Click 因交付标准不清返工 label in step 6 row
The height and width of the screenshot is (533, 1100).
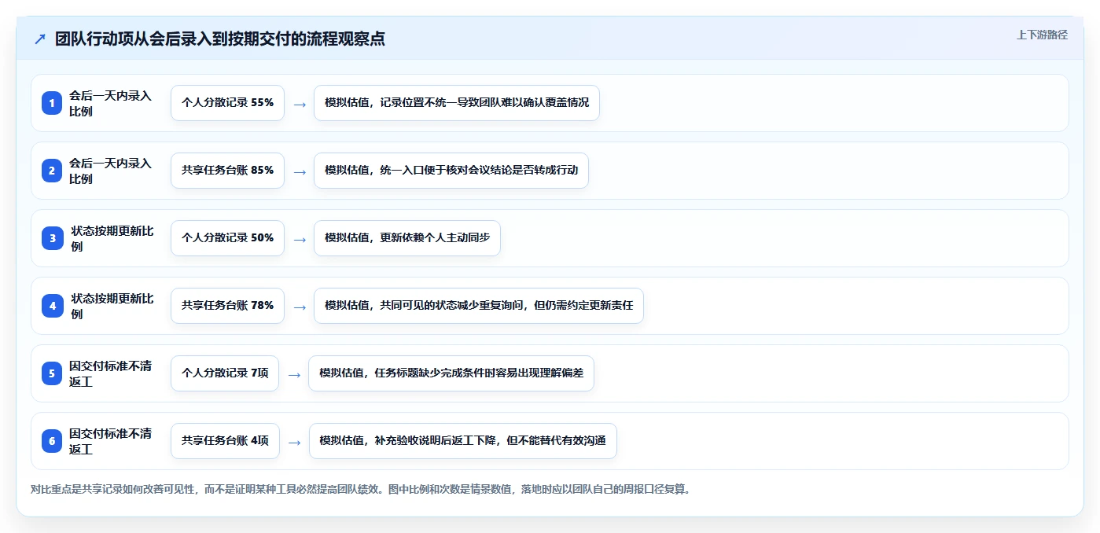point(111,441)
